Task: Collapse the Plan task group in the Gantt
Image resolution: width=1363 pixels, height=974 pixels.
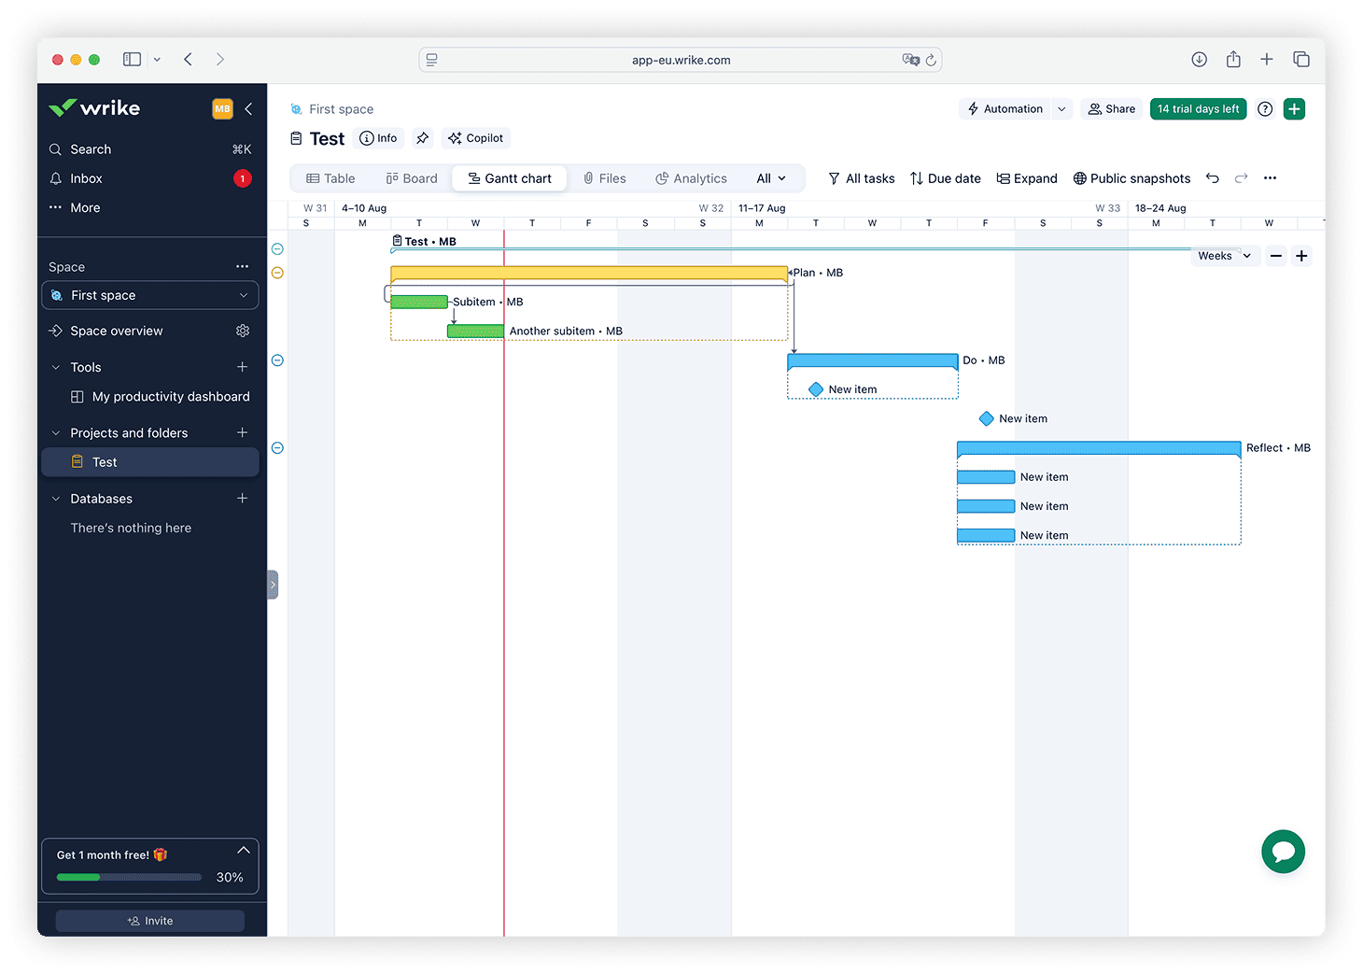Action: click(276, 273)
